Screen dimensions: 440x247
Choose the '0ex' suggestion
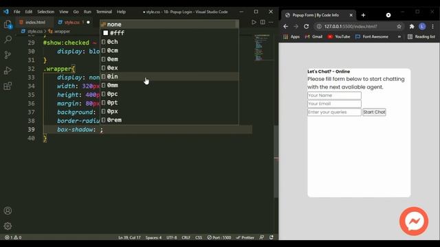click(170, 68)
